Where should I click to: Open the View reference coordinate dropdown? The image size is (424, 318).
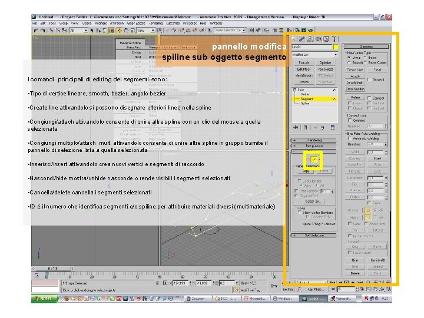pos(146,31)
